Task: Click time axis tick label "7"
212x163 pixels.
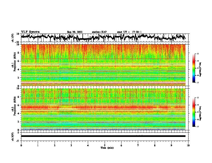Action: [138, 145]
